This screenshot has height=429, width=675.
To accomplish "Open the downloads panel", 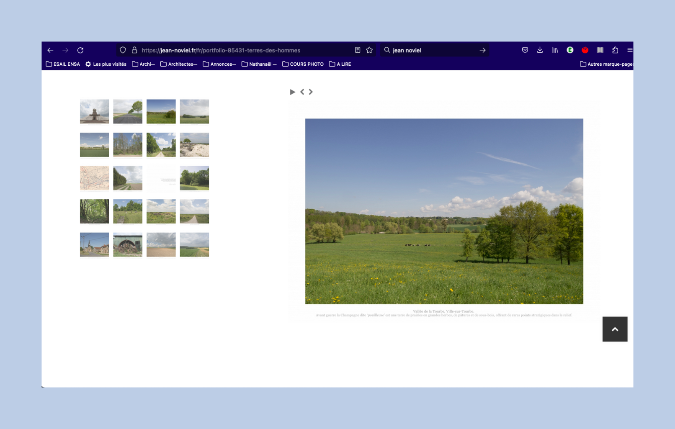I will coord(540,50).
